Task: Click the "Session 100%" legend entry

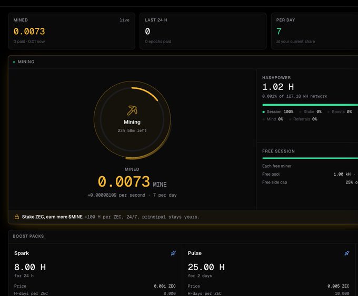Action: 278,112
